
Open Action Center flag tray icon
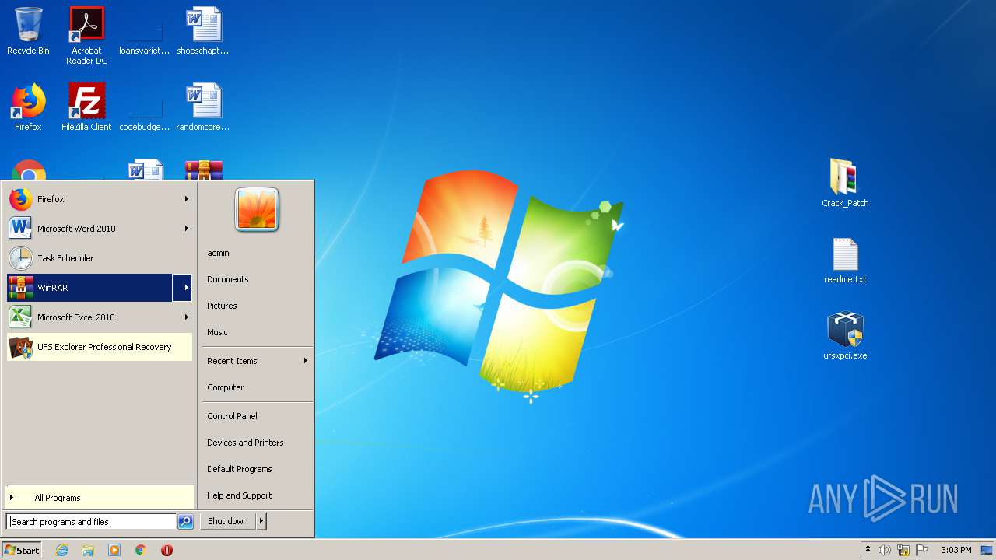922,550
